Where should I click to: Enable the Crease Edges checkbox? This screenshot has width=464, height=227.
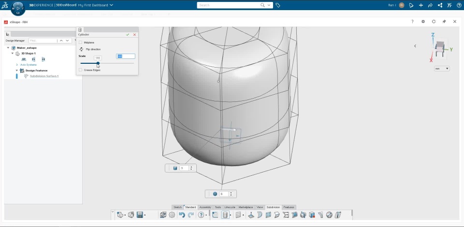pos(81,70)
